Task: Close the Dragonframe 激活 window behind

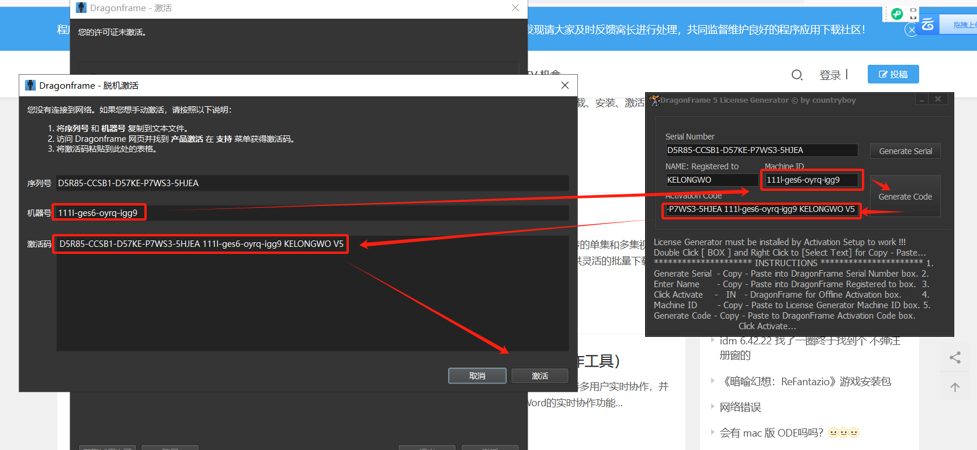Action: click(x=515, y=8)
